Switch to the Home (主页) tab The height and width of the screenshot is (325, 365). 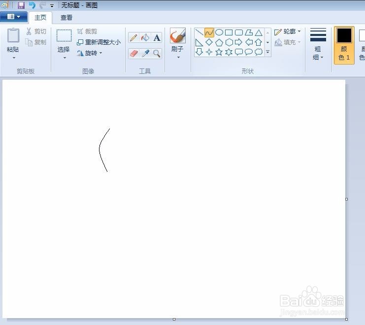[x=40, y=17]
